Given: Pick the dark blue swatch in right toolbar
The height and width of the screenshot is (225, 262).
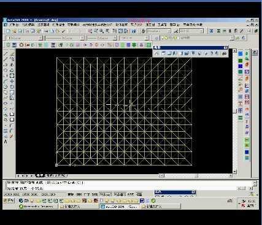Looking at the screenshot, I should point(241,66).
